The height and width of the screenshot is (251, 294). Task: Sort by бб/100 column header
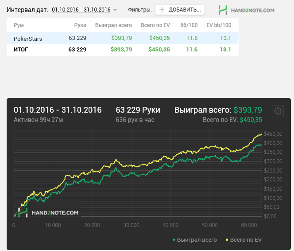[189, 25]
